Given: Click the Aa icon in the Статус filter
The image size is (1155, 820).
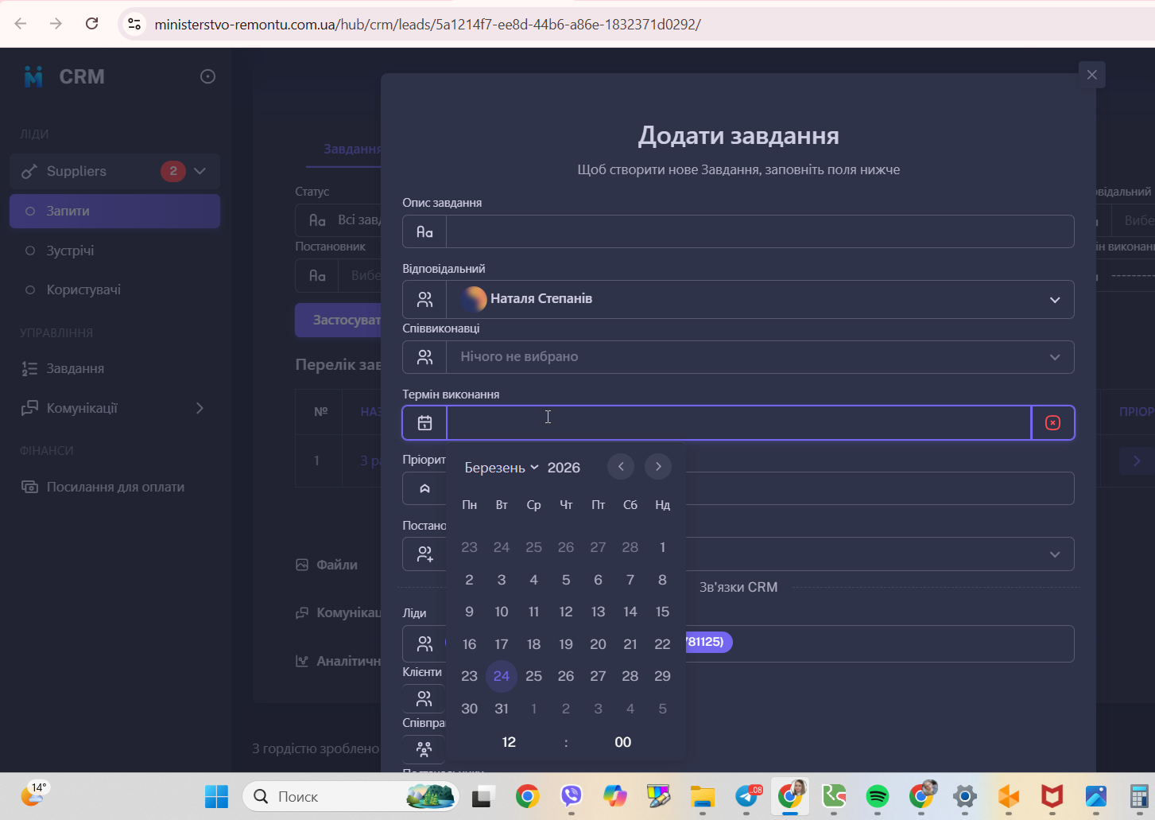Looking at the screenshot, I should (x=317, y=220).
